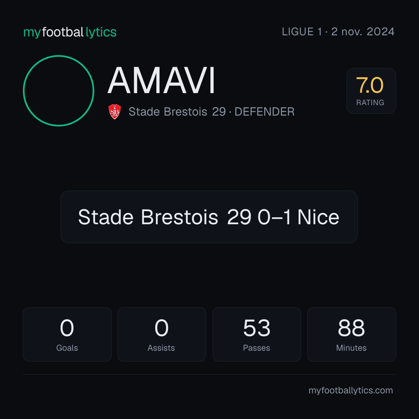This screenshot has width=419, height=419.
Task: Click the Stade Brestois 29 team name text
Action: tap(177, 112)
